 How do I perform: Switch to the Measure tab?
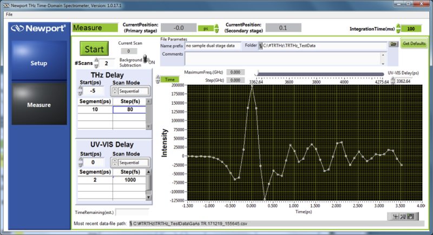point(38,105)
